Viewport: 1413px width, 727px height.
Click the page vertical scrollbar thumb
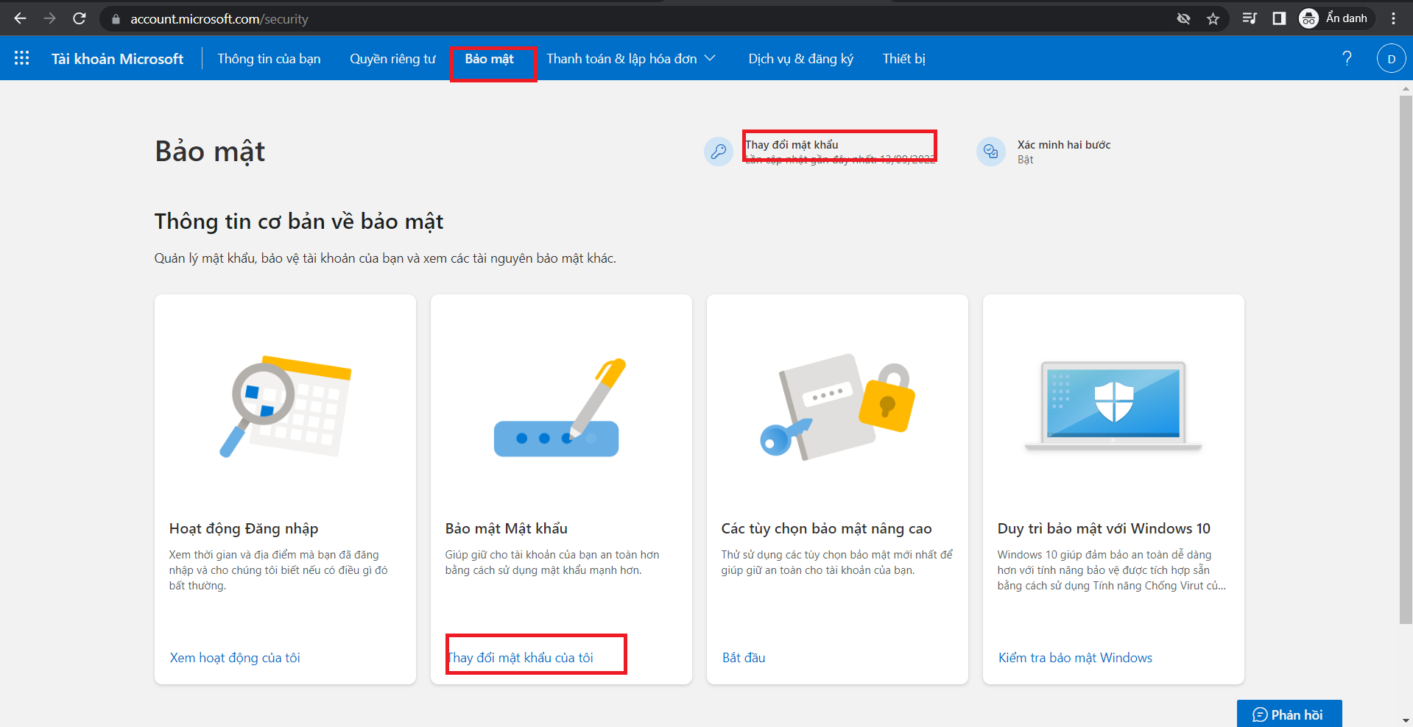[x=1406, y=359]
